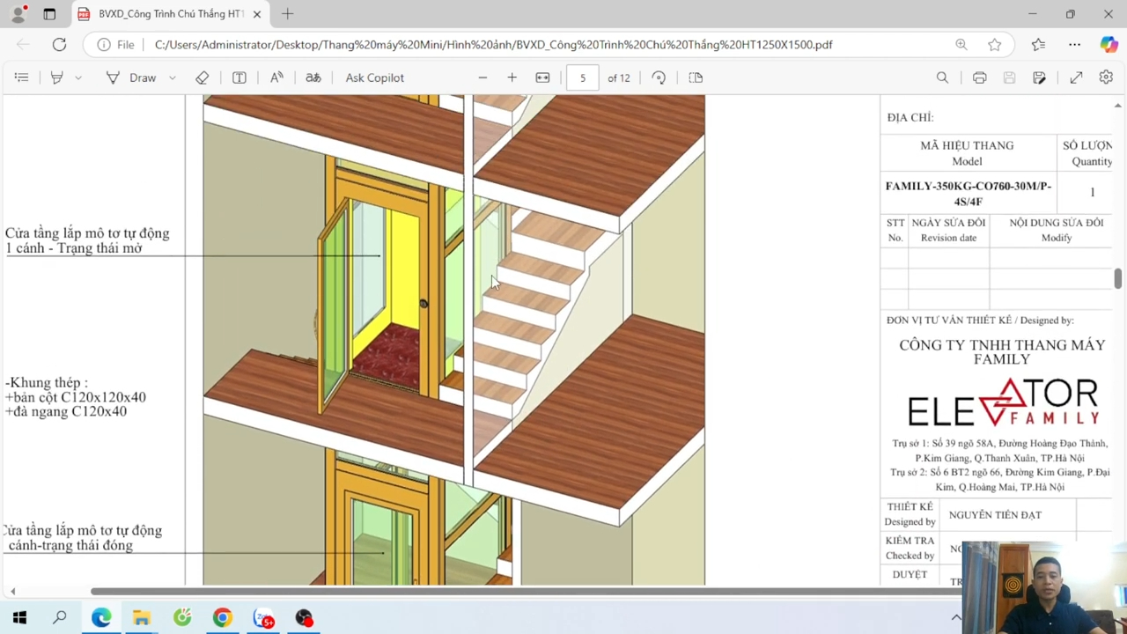Open Edge Settings and more menu
Screen dimensions: 1127x634
1074,44
